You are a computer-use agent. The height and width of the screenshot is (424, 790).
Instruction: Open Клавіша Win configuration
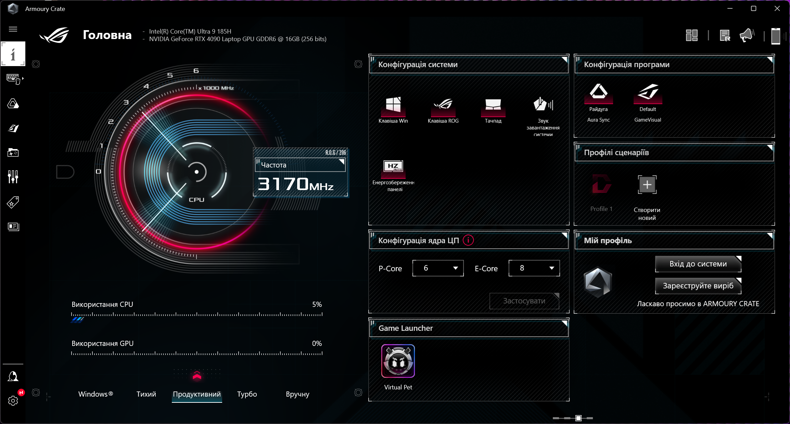tap(393, 108)
